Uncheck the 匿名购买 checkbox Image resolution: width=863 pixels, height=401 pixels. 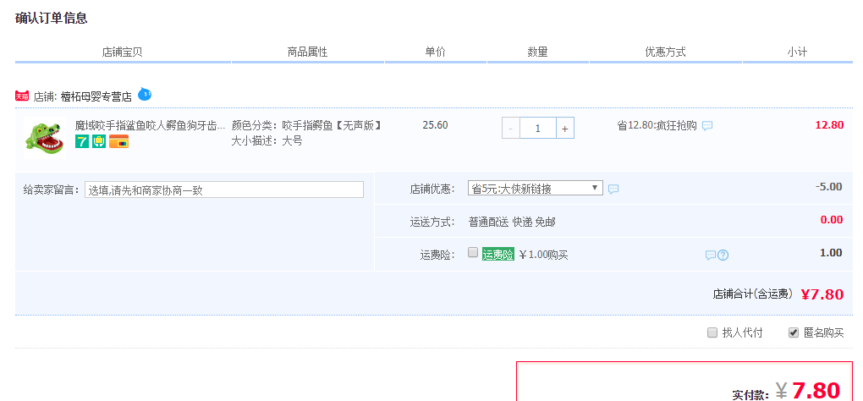point(793,332)
